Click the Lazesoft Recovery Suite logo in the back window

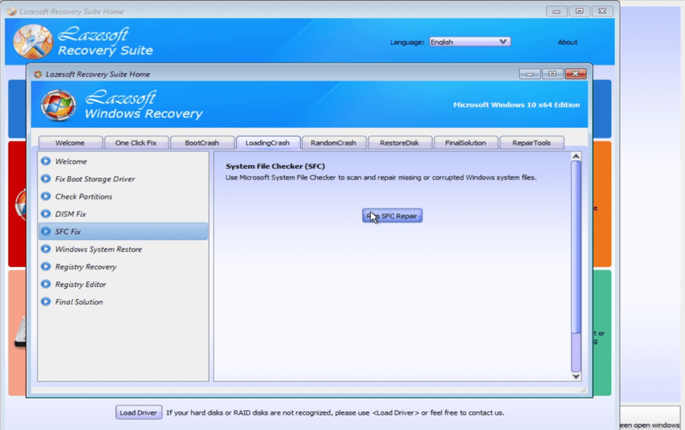(33, 42)
